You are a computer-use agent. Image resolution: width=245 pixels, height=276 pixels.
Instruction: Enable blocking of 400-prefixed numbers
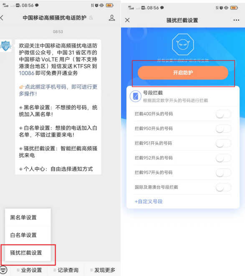point(223,114)
